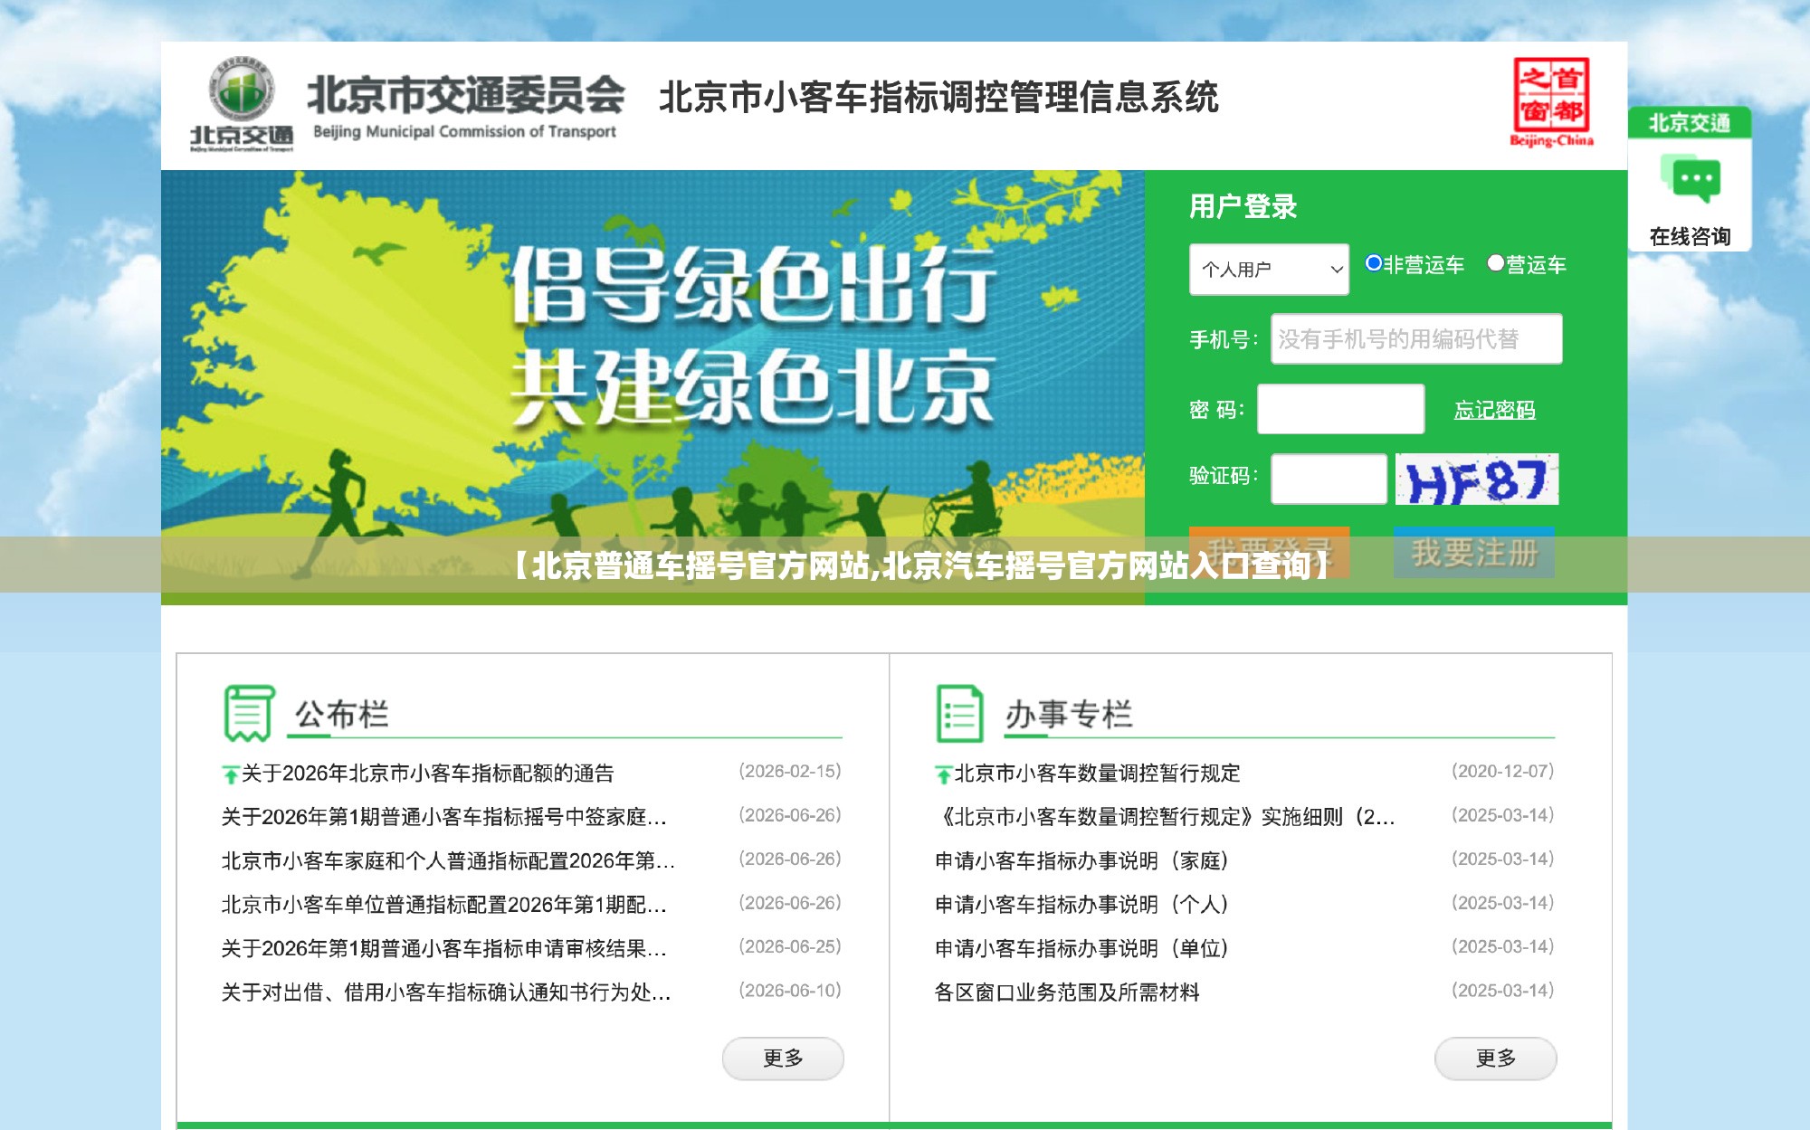The height and width of the screenshot is (1130, 1810).
Task: Open 北京市小客车家庭和个人普通指标配置2026年第 notice
Action: (x=448, y=860)
